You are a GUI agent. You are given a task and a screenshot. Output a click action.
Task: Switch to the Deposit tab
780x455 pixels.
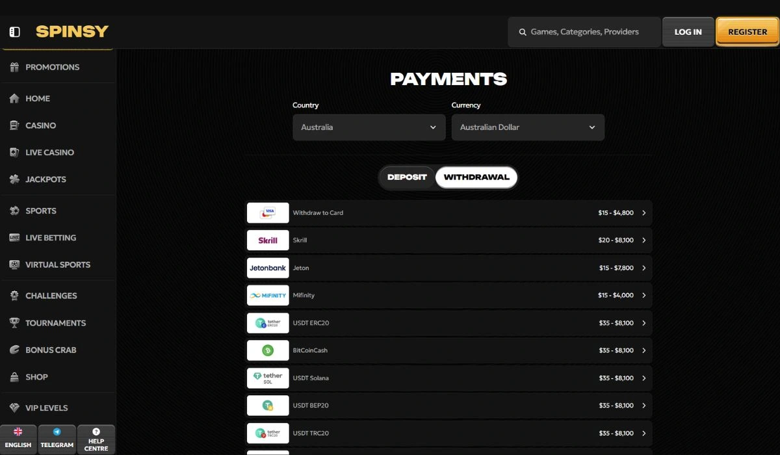point(407,177)
